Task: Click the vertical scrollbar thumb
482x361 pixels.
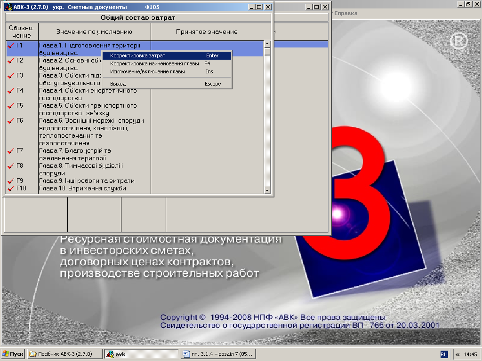Action: point(267,51)
